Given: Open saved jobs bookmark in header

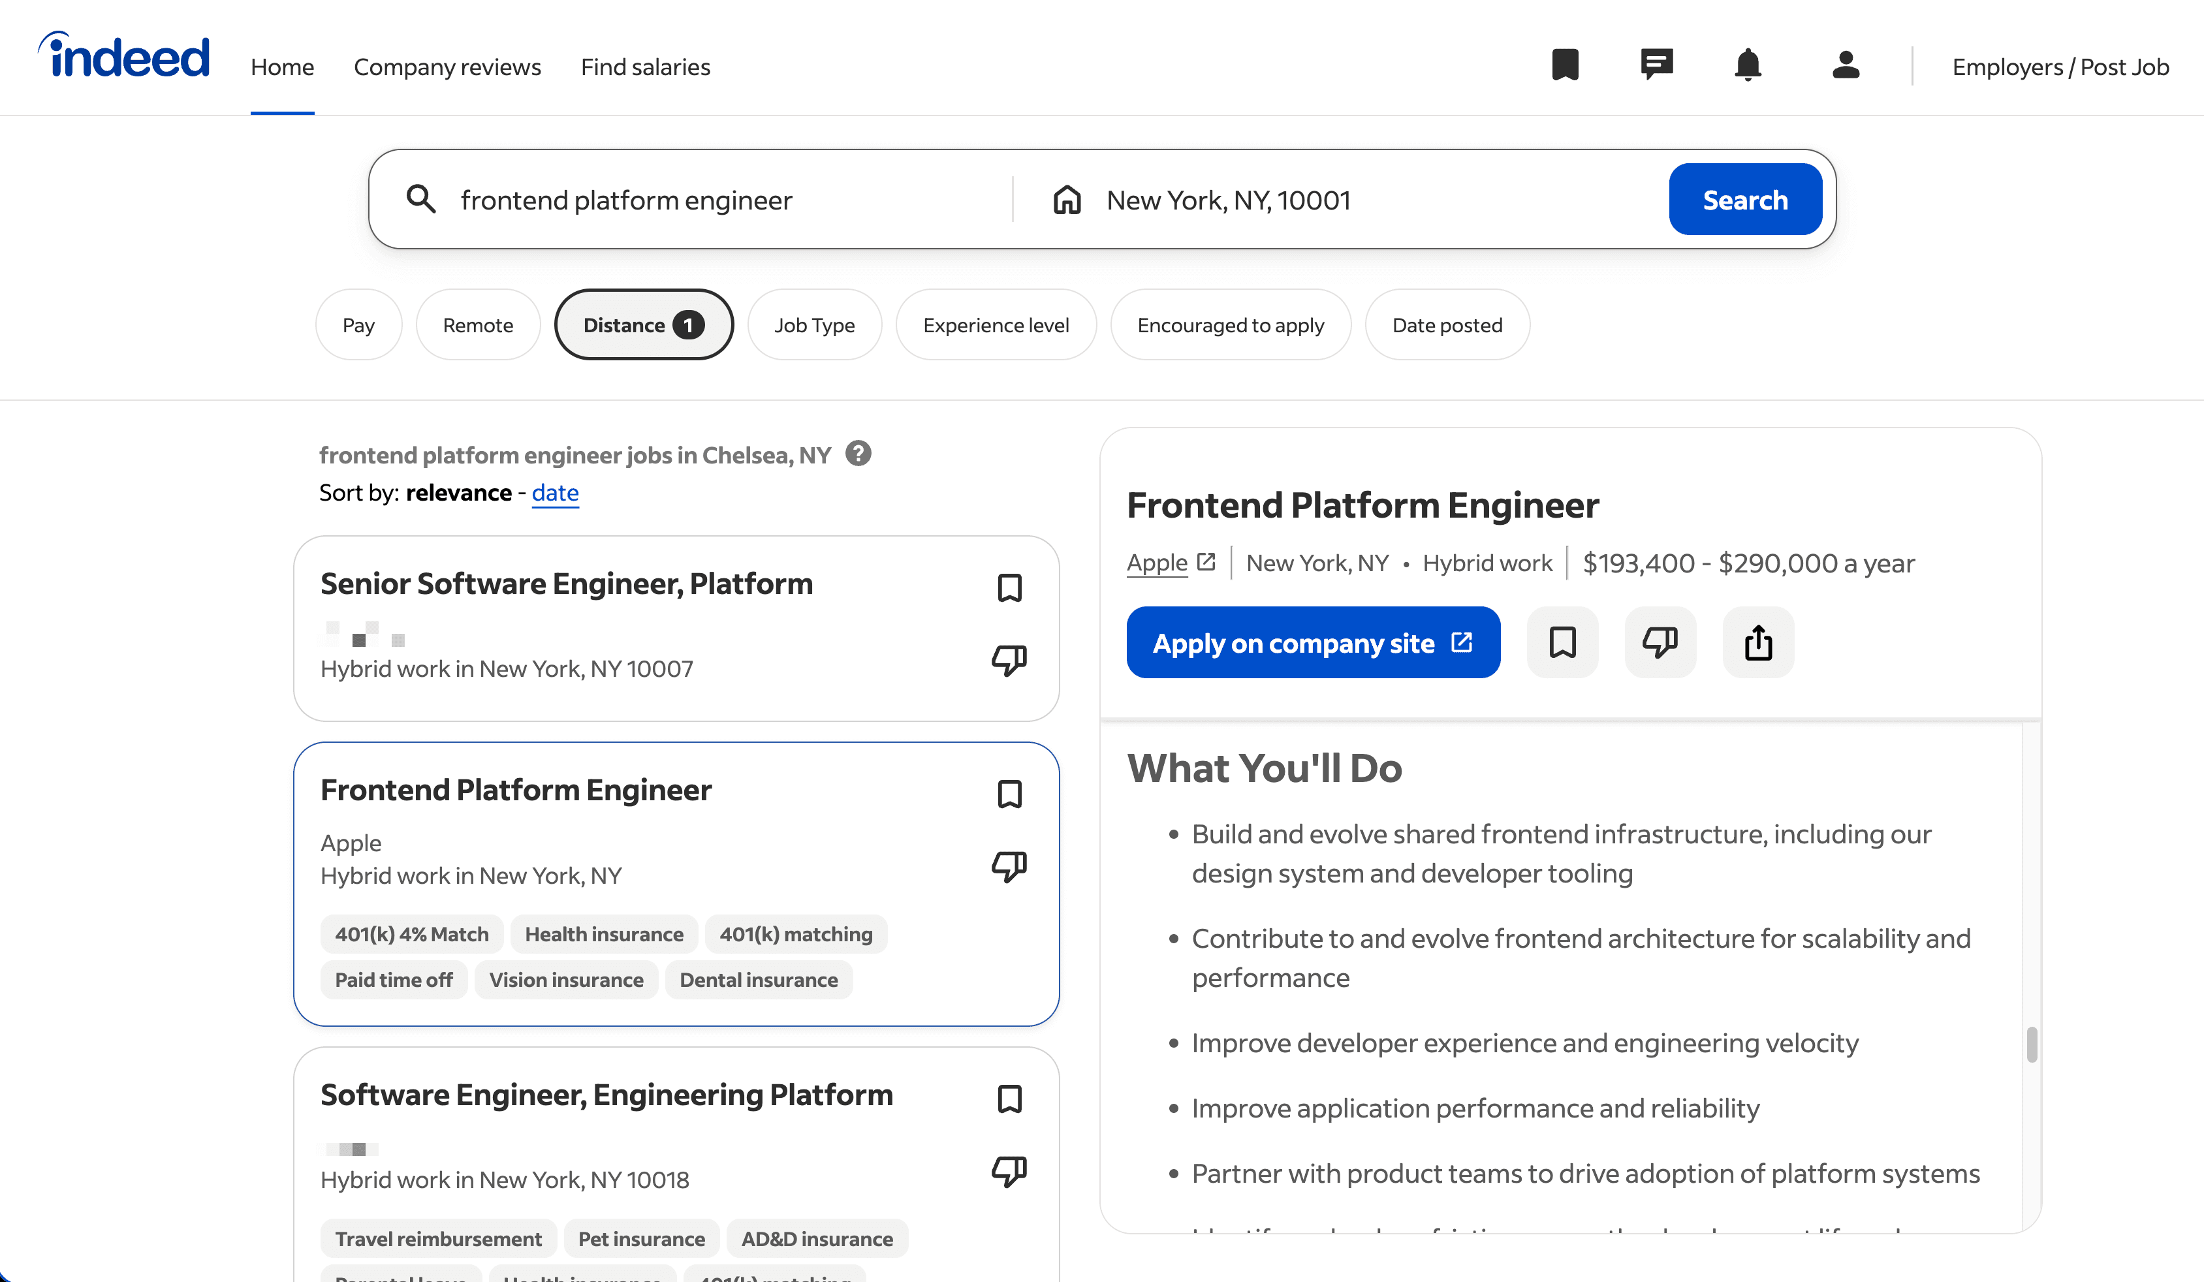Looking at the screenshot, I should [x=1565, y=65].
